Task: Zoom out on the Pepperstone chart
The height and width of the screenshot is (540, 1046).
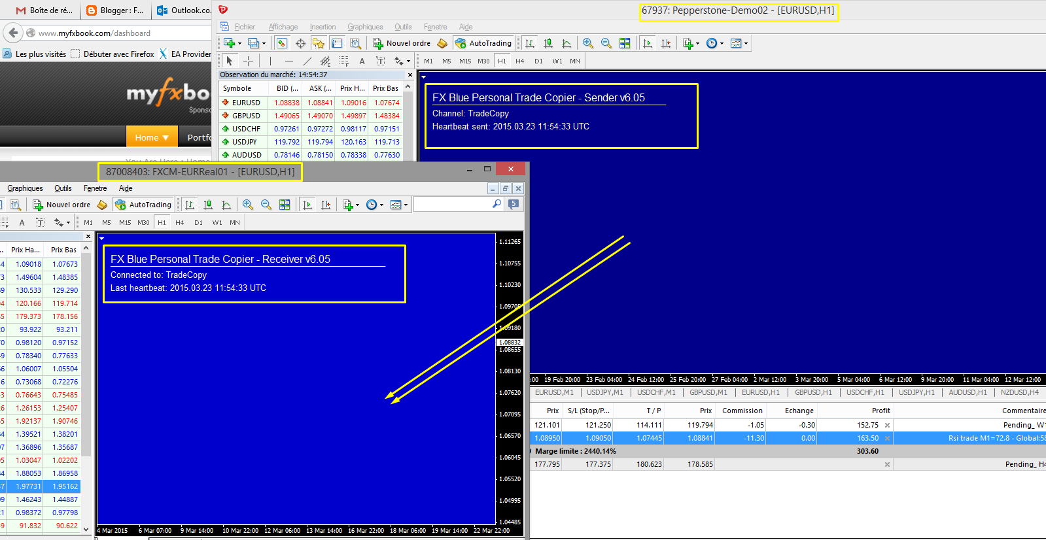Action: pos(606,43)
